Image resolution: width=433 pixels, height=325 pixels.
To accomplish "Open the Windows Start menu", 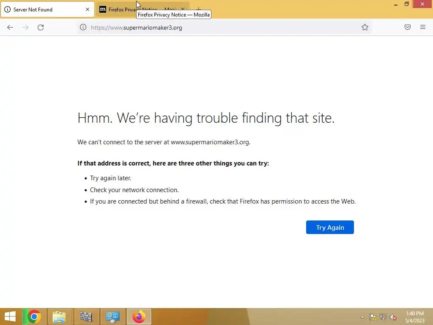I will tap(10, 317).
